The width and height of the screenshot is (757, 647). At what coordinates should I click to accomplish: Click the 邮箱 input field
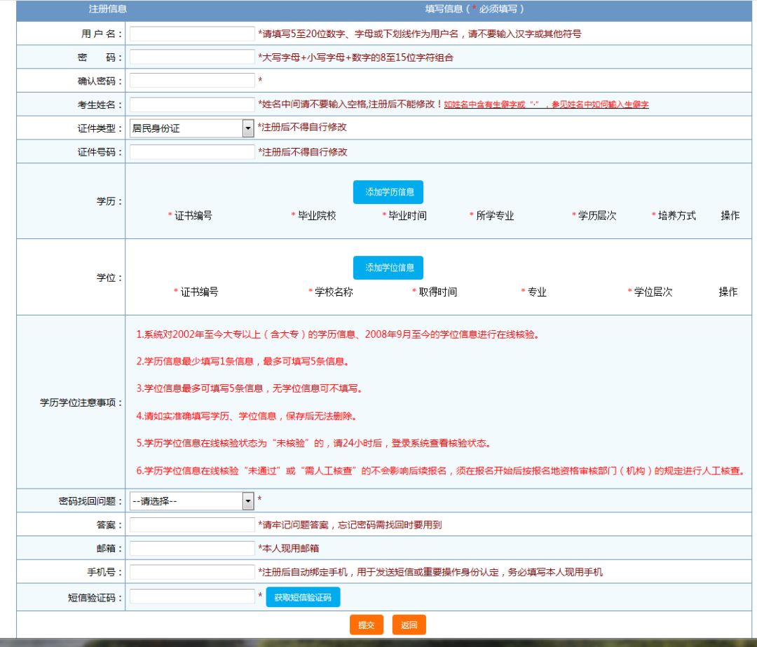click(192, 548)
